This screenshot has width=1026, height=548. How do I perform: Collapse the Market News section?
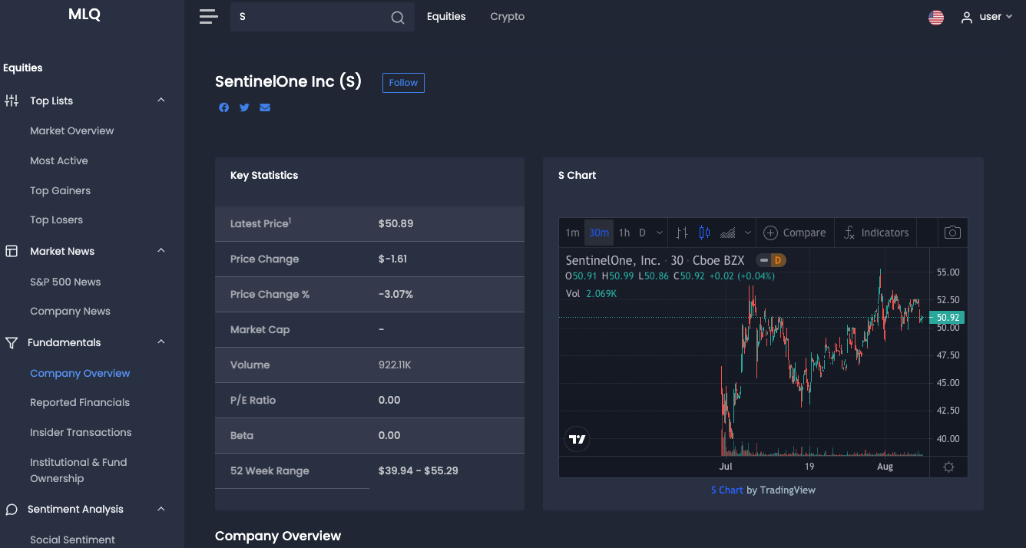point(161,251)
